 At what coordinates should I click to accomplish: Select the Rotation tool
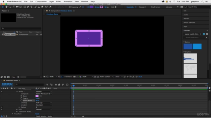14,7
